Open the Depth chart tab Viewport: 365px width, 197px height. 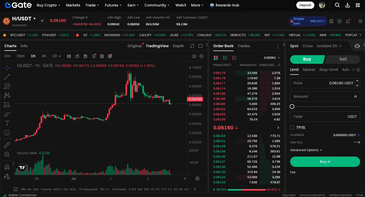tap(178, 46)
